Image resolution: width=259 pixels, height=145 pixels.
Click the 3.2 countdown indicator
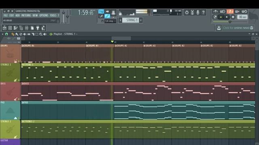(230, 11)
